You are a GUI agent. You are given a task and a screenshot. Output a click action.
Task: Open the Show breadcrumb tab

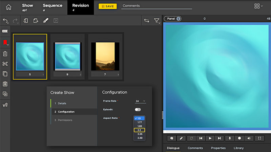click(27, 7)
